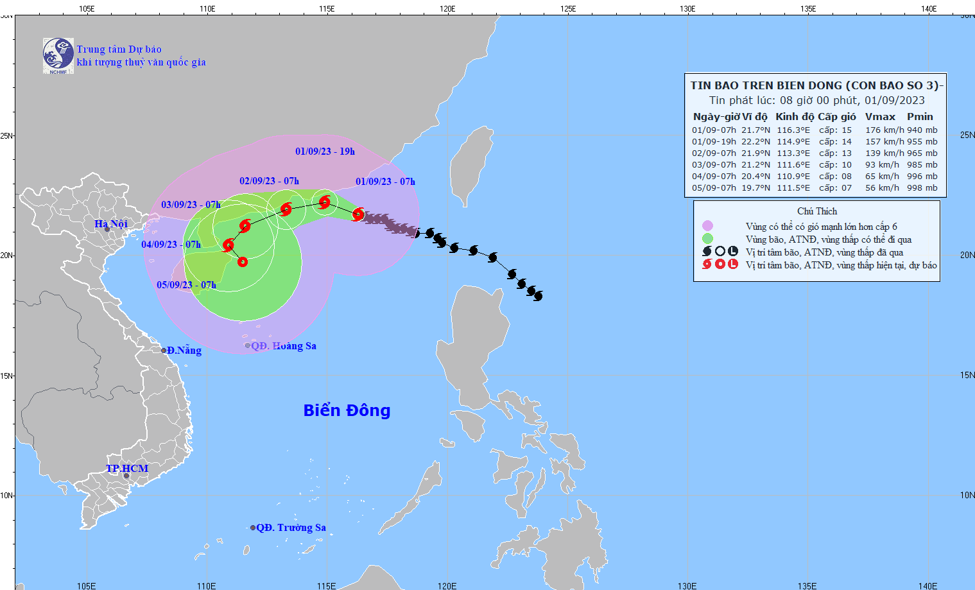Click the table row for 05/09-07h

(815, 188)
